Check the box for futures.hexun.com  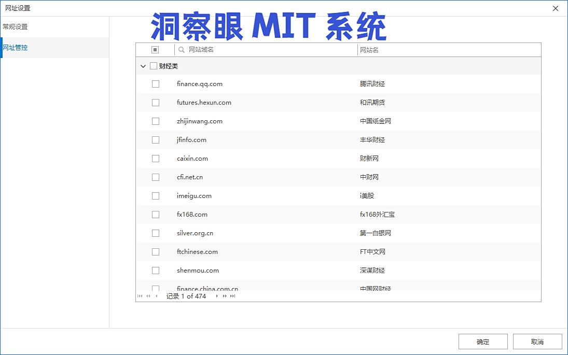pyautogui.click(x=156, y=103)
